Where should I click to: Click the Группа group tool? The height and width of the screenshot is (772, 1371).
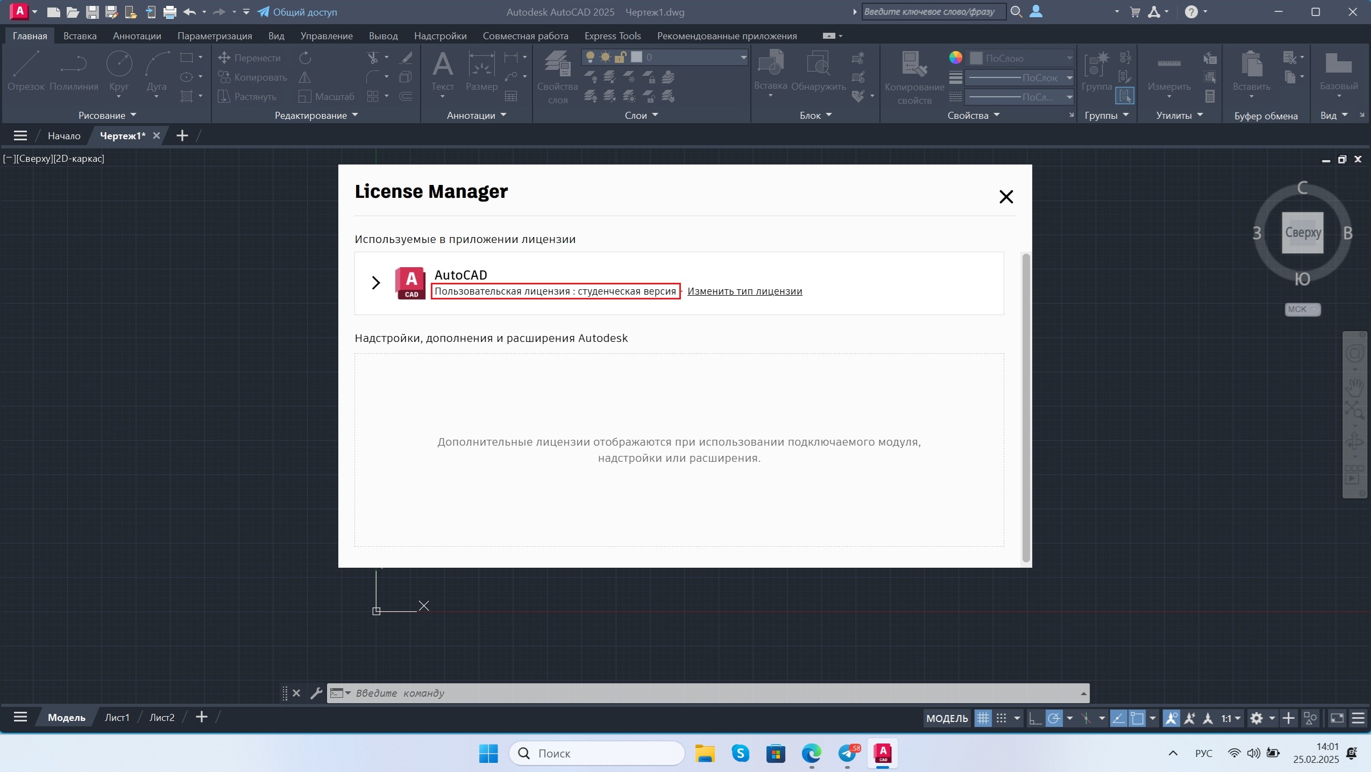point(1096,71)
